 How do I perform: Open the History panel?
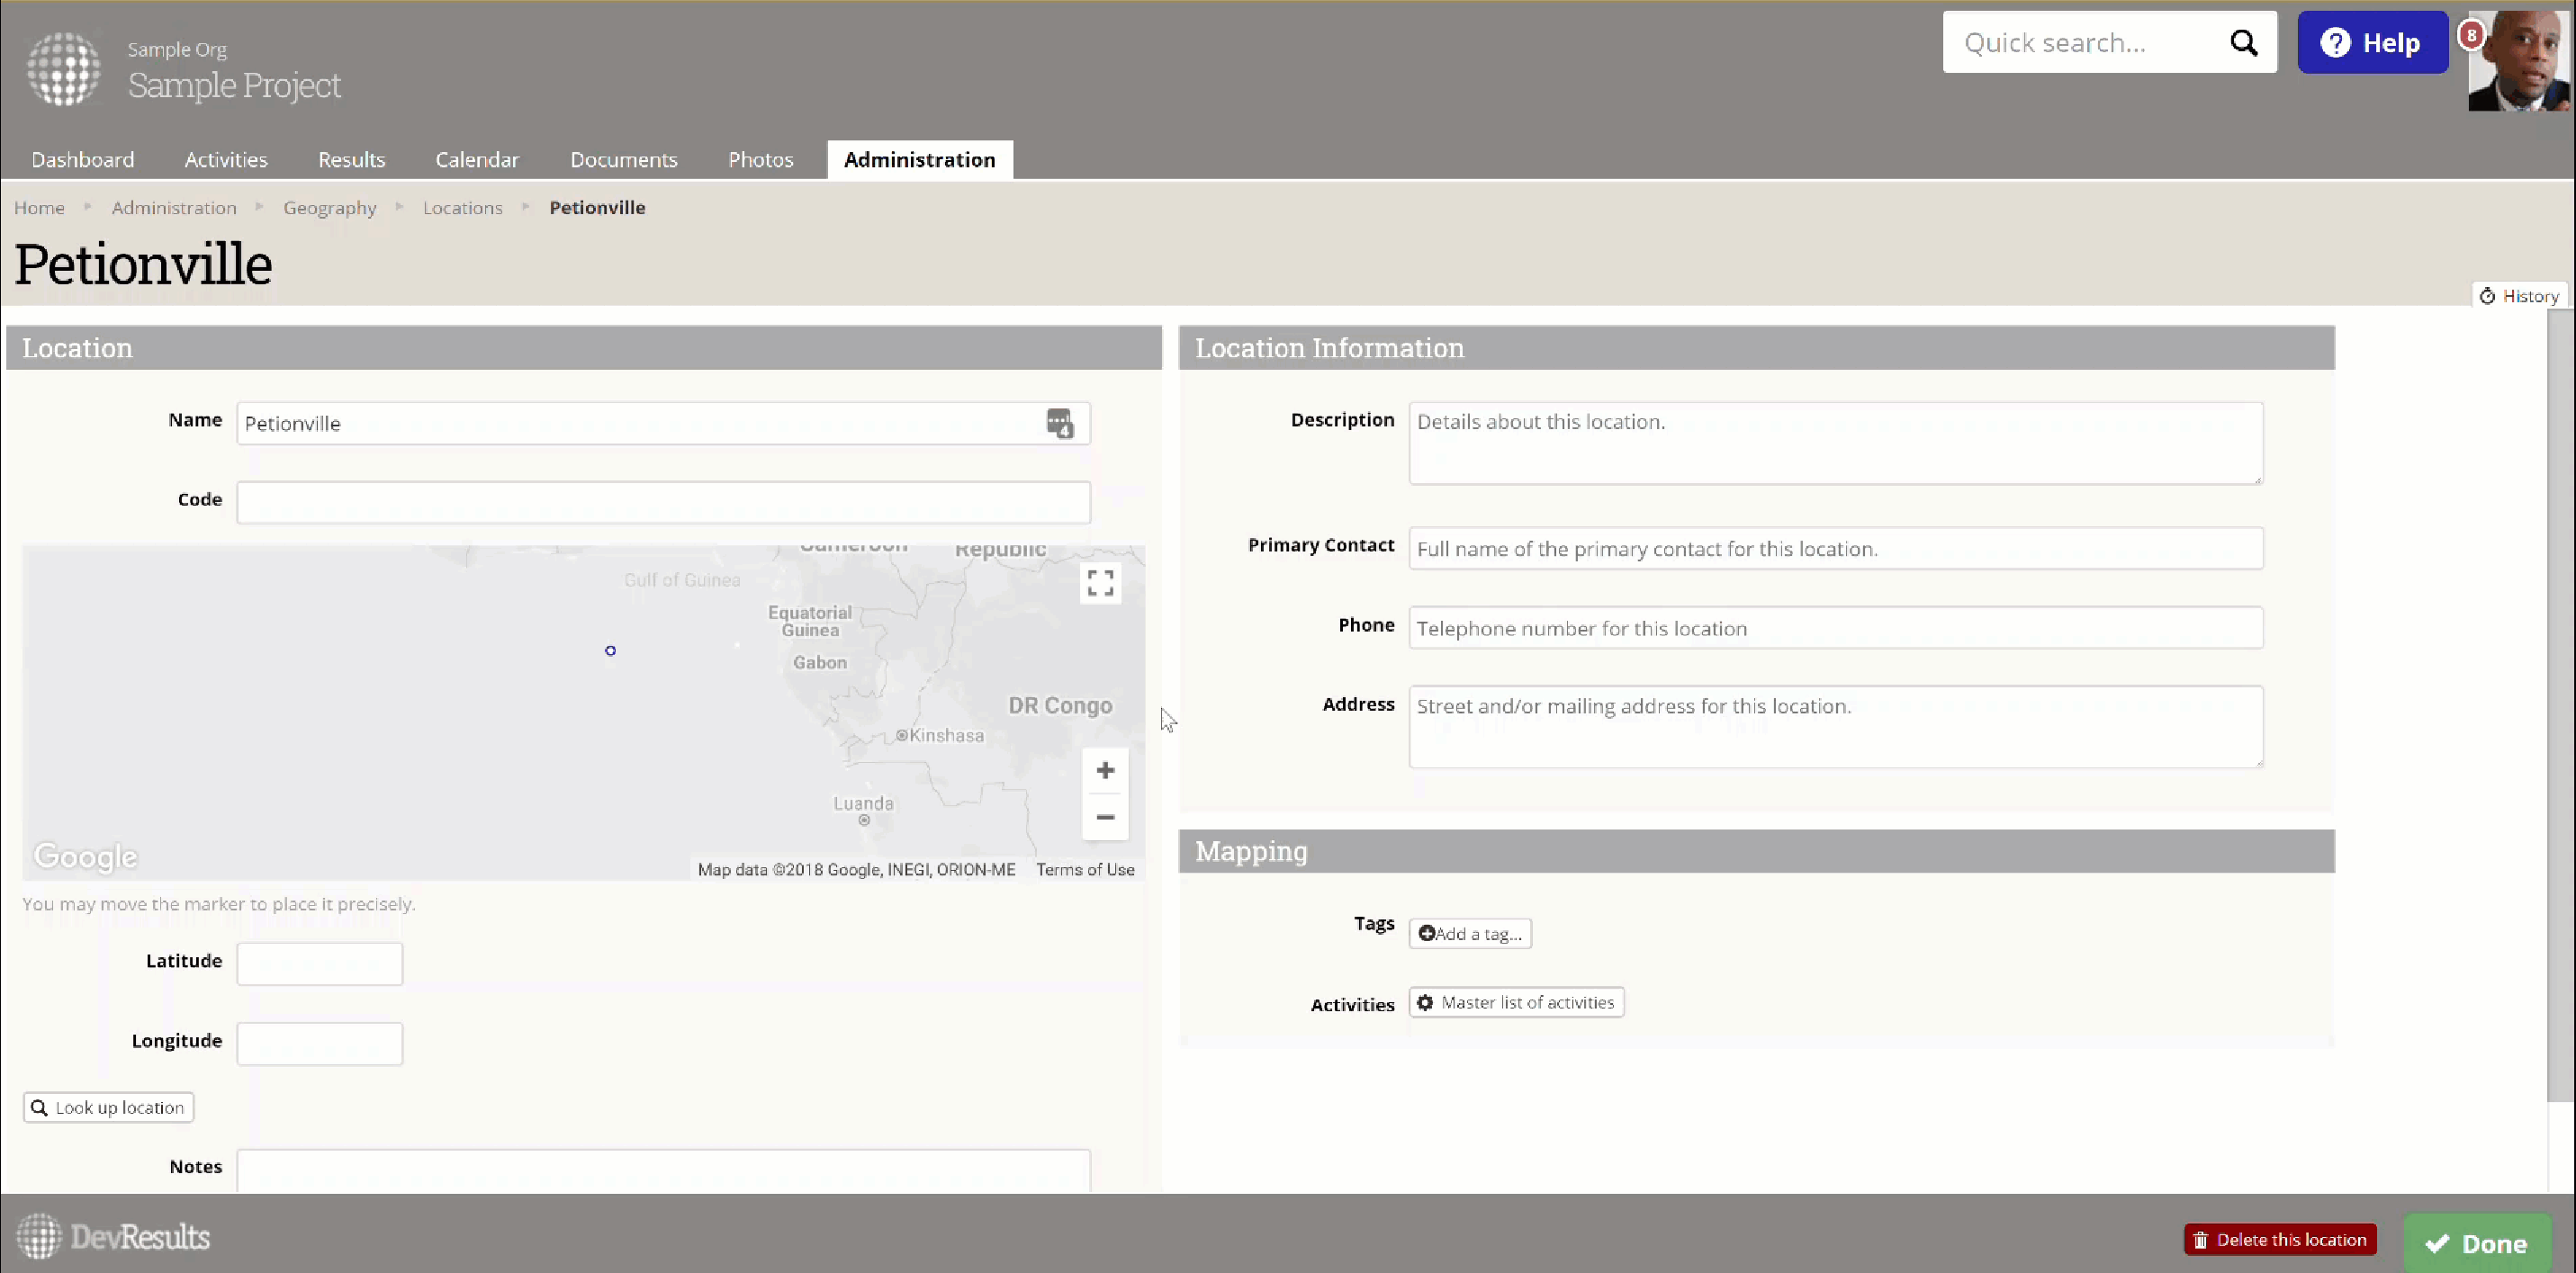[2519, 296]
